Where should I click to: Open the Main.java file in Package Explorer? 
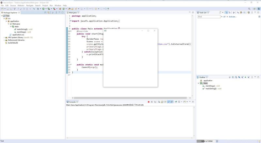pyautogui.click(x=16, y=24)
